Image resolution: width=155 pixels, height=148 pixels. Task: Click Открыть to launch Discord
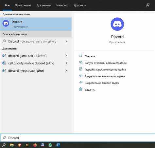pos(90,56)
